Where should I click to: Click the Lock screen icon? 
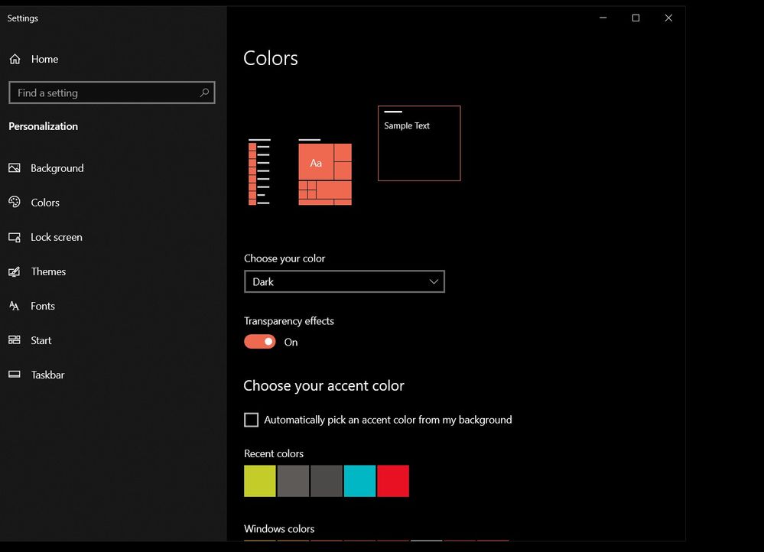15,237
